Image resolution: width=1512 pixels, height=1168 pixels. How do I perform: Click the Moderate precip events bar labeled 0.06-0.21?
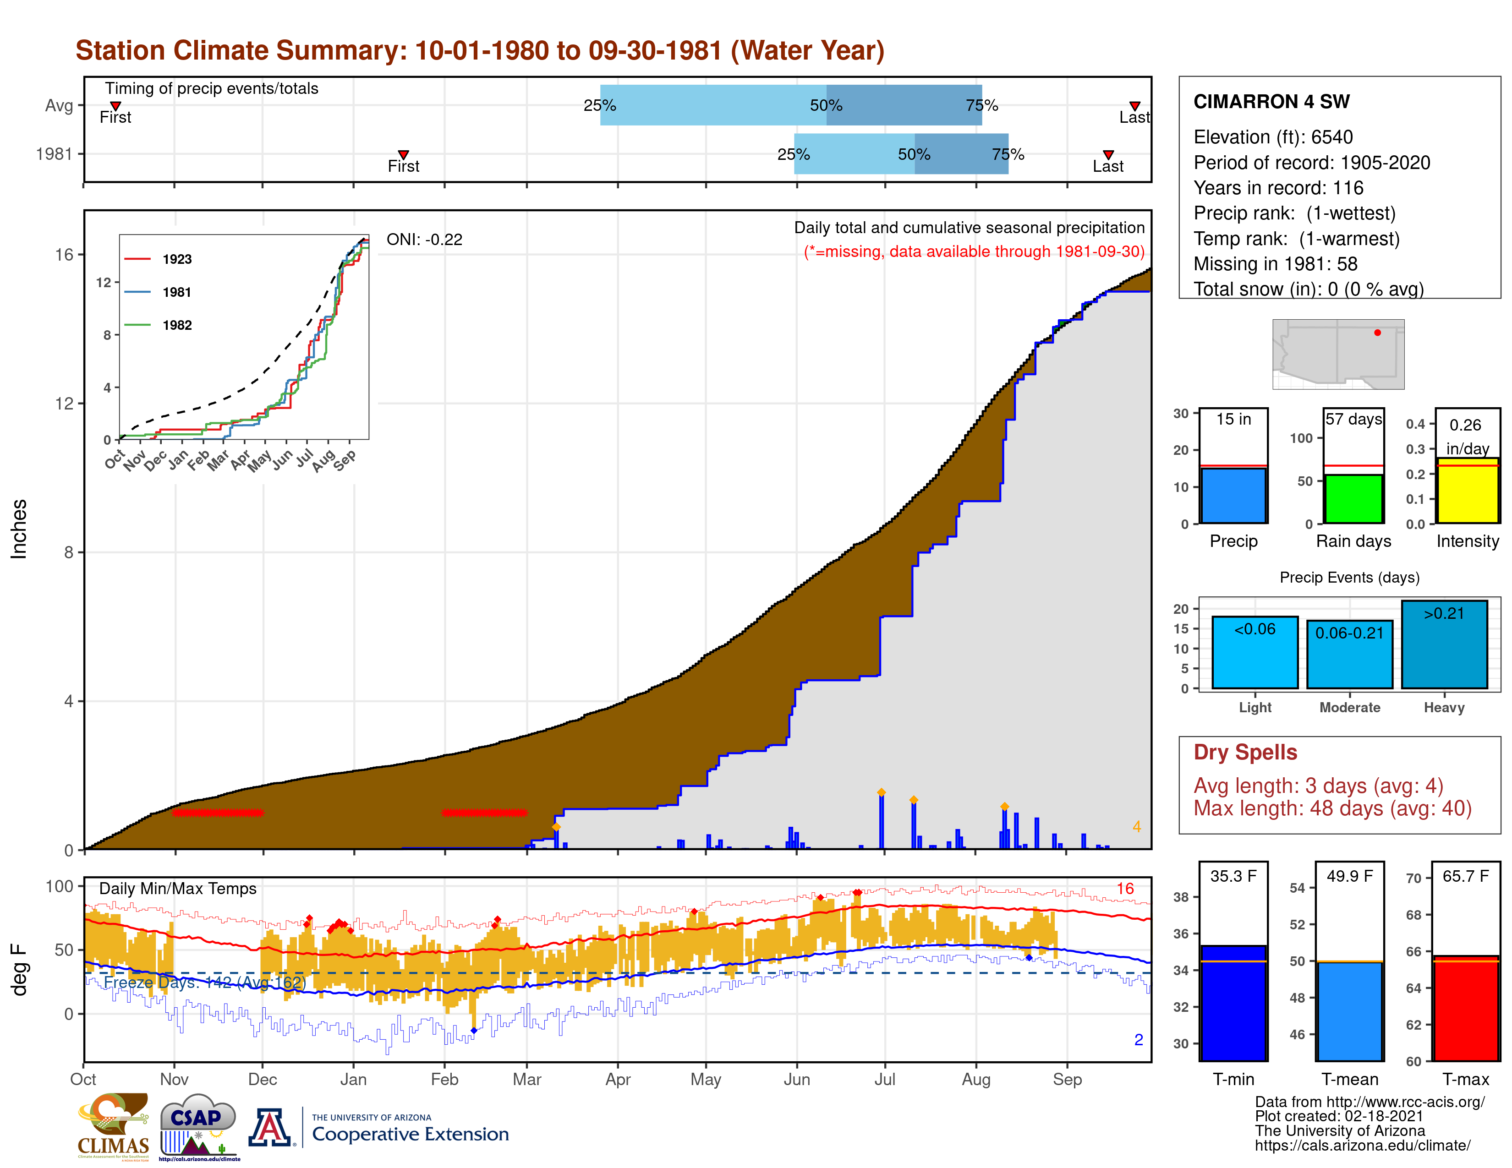1349,655
